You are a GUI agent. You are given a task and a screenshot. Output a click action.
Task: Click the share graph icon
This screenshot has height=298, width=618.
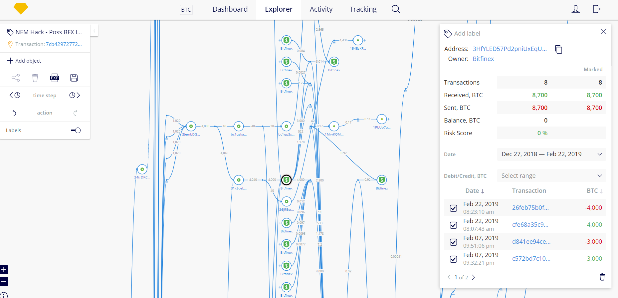[16, 78]
